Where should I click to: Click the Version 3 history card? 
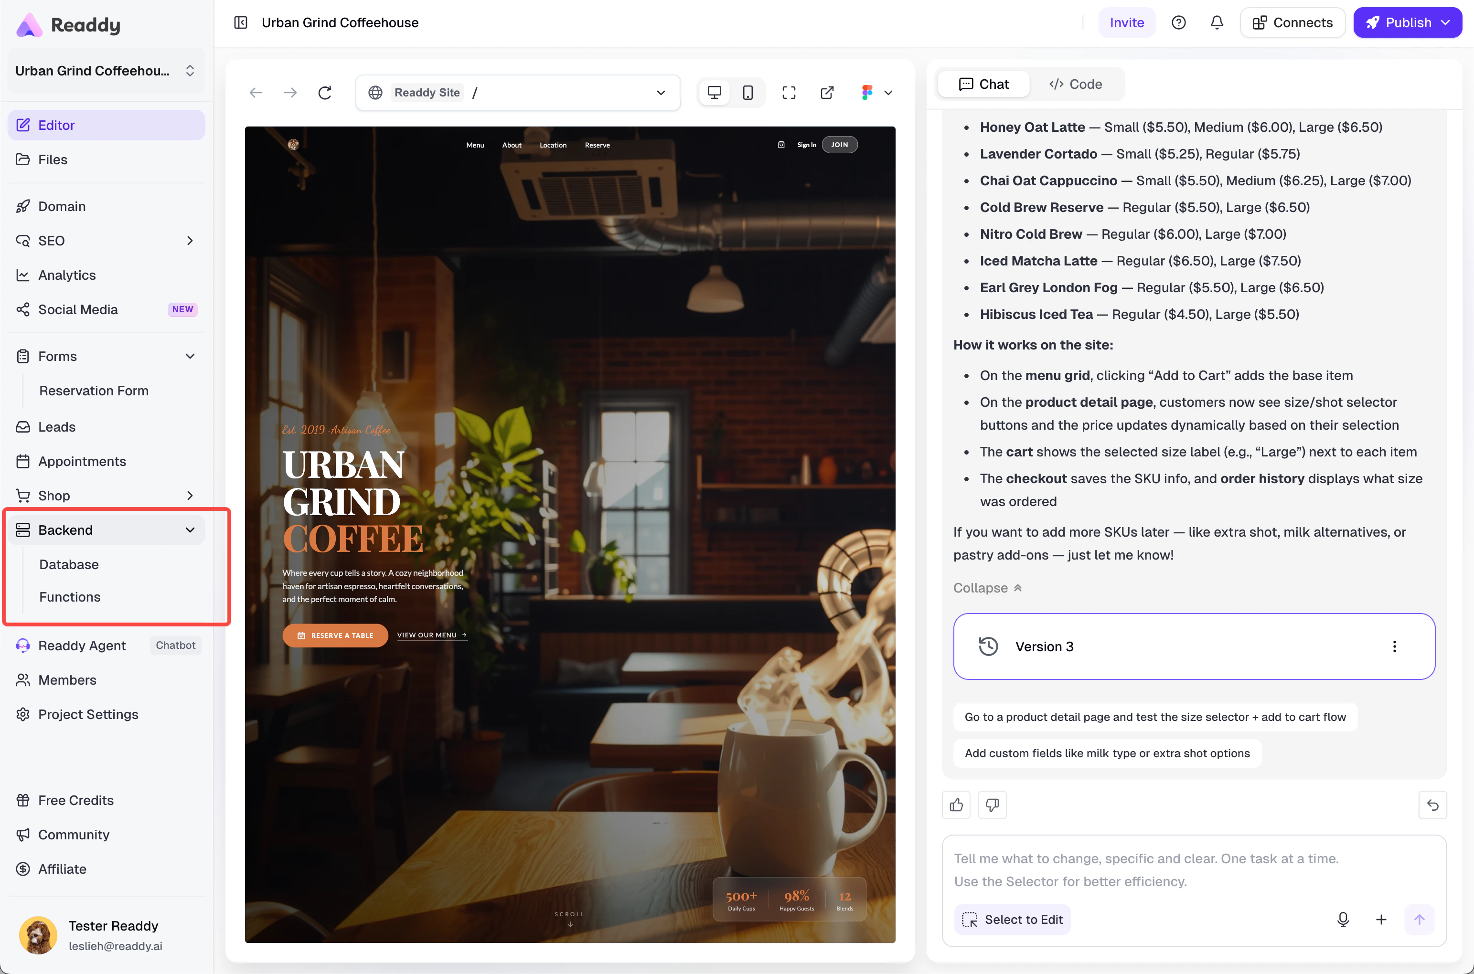(x=1194, y=646)
